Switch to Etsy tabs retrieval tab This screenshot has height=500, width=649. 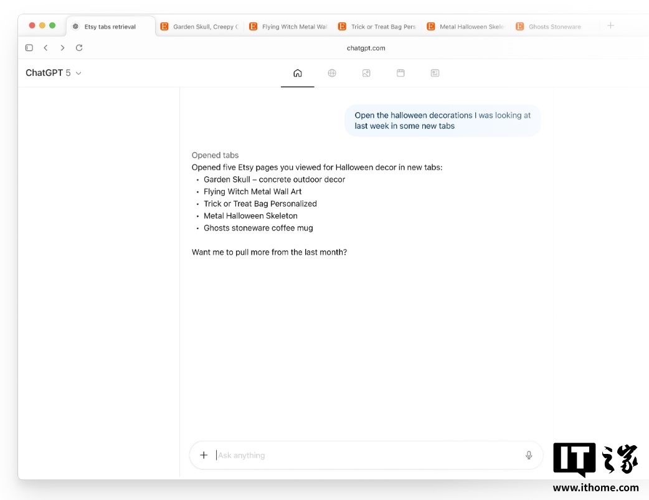111,27
